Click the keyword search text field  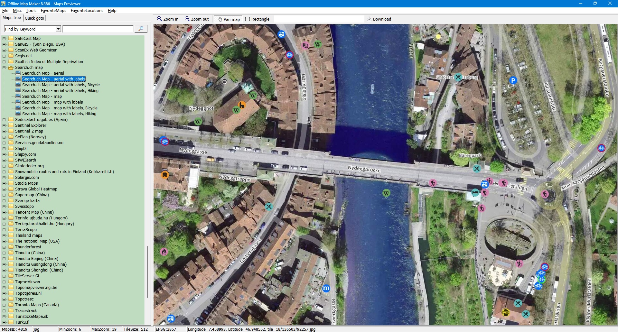point(98,29)
